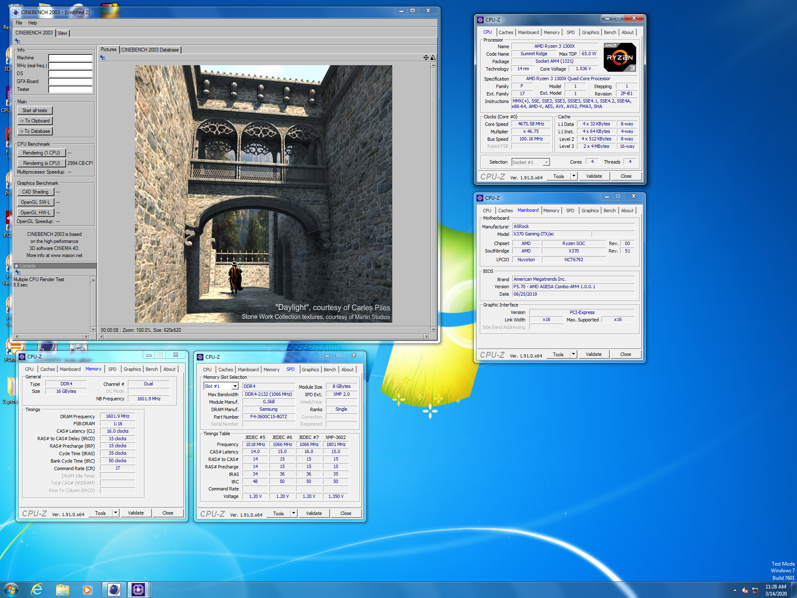Screen dimensions: 797x598
Task: Click the Start all tests button
Action: coord(35,110)
